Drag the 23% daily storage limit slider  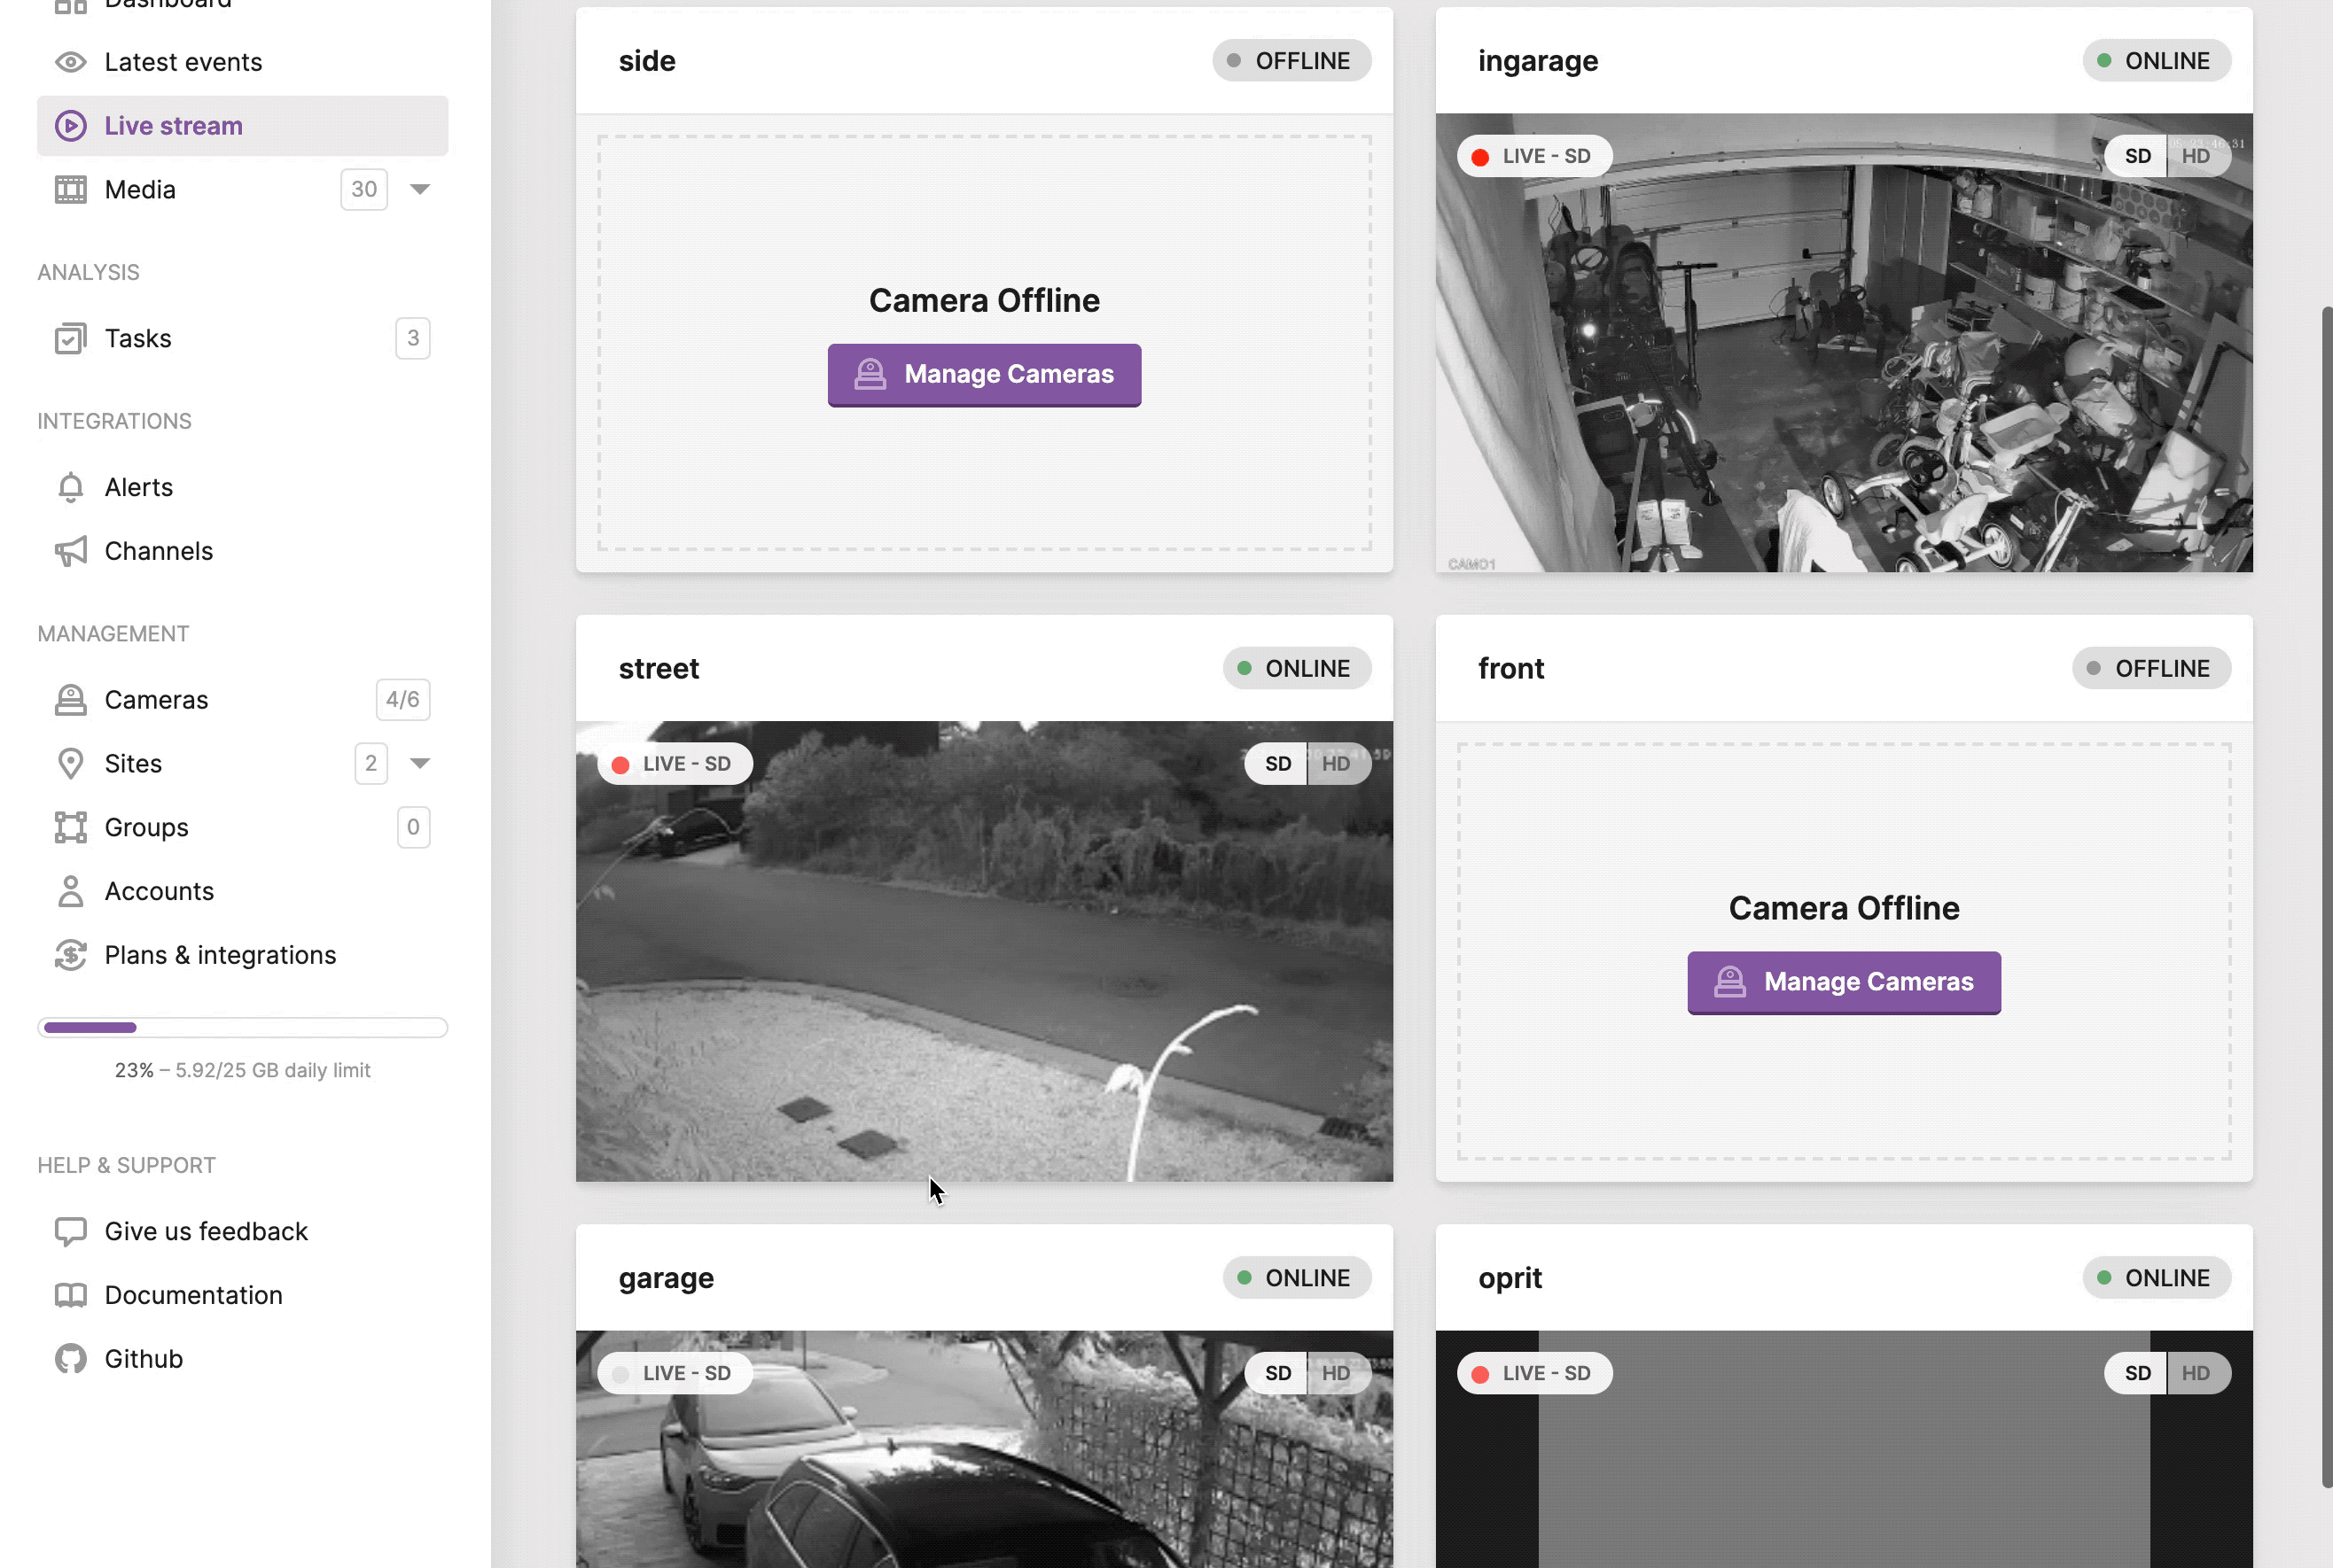click(x=137, y=1028)
